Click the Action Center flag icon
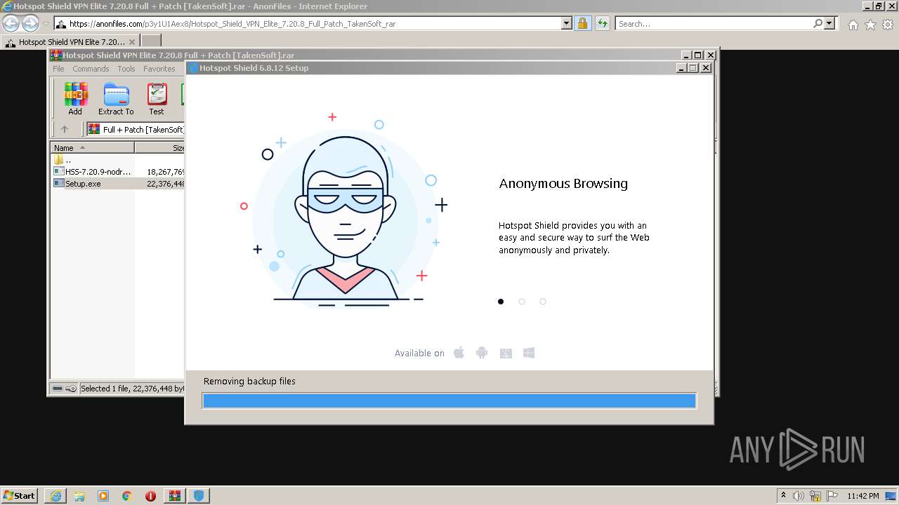 [x=832, y=496]
